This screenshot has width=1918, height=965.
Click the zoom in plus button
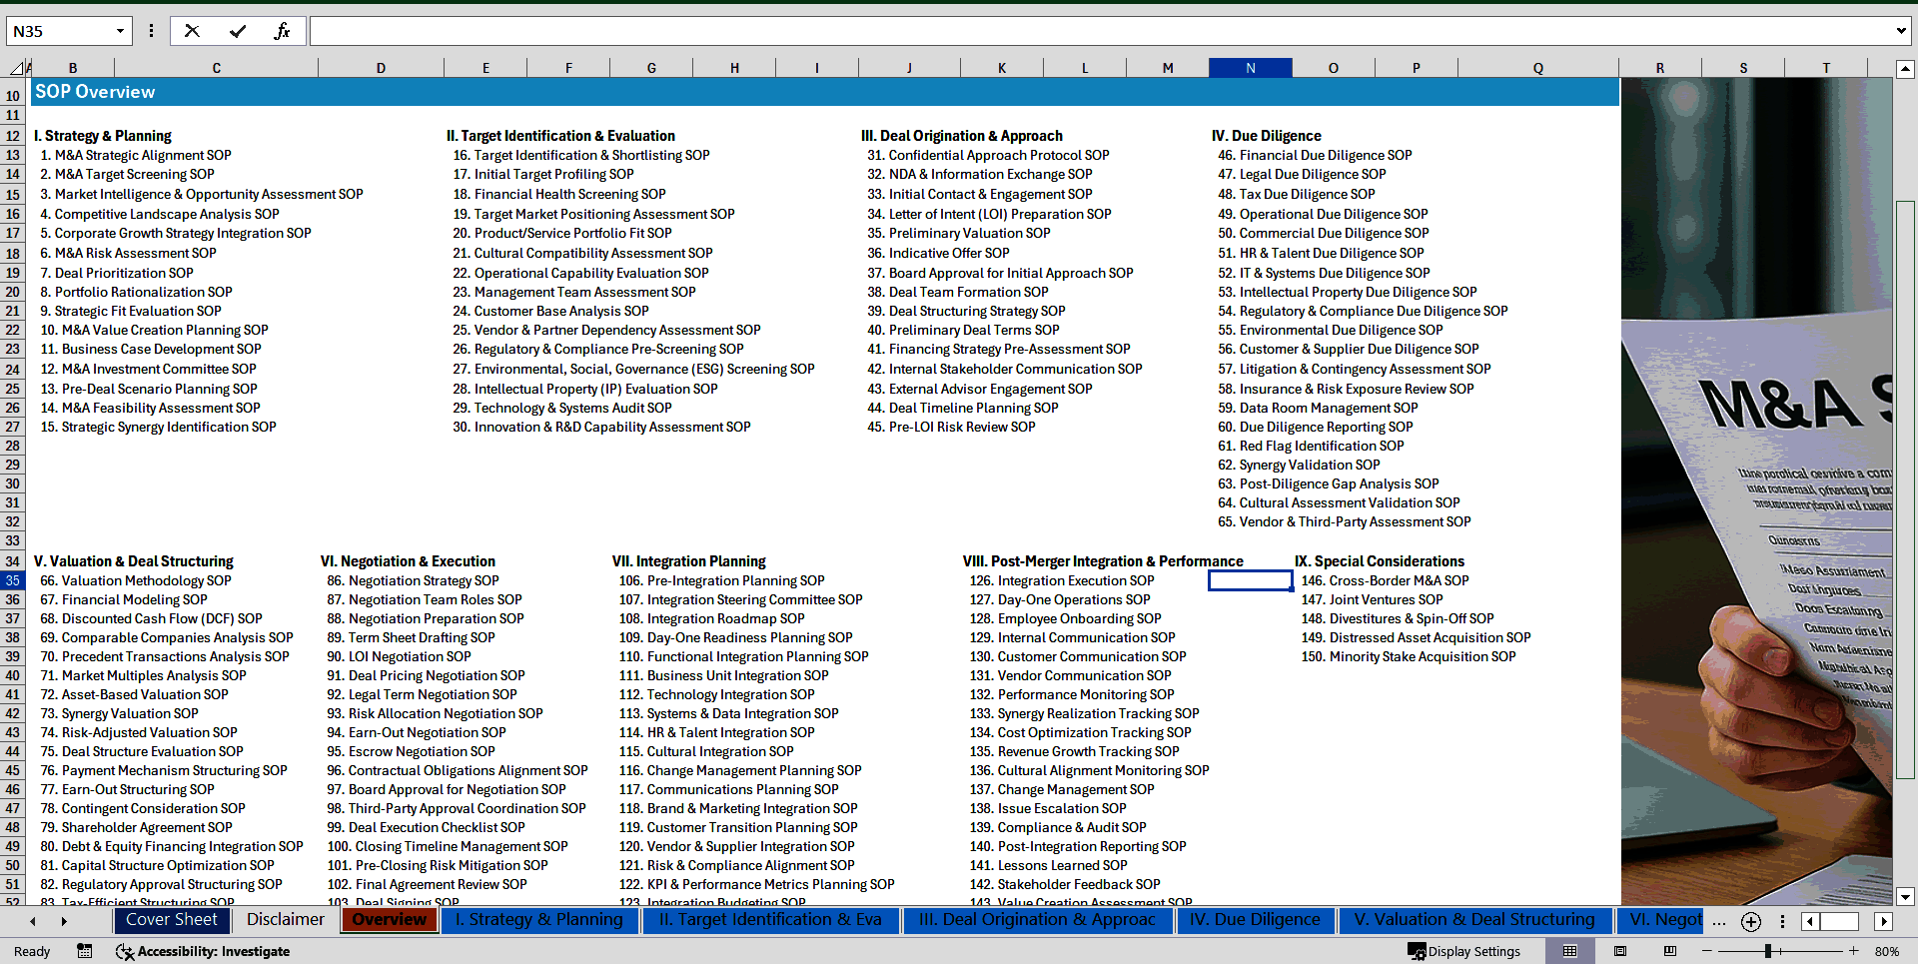(x=1853, y=951)
